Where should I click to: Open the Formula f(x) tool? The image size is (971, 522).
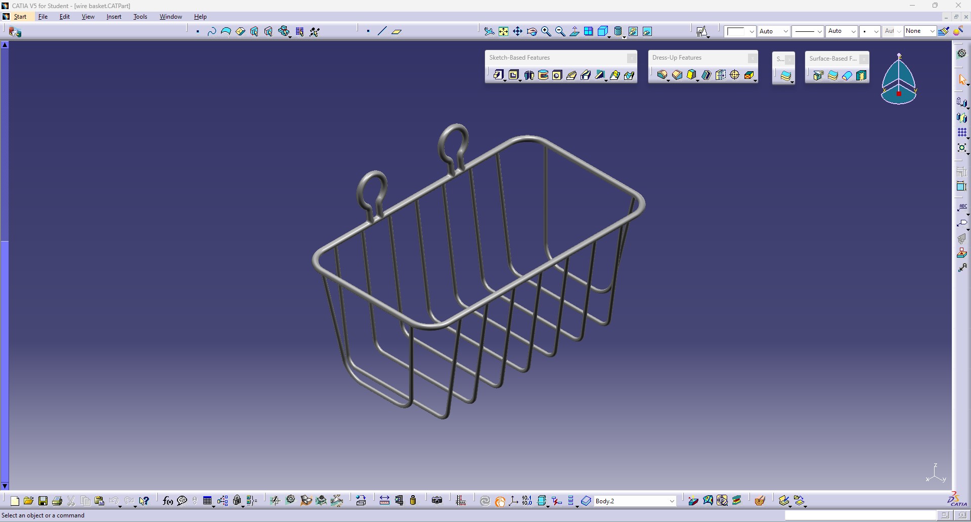pos(167,501)
